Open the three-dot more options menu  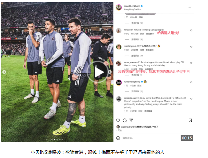coord(190,7)
